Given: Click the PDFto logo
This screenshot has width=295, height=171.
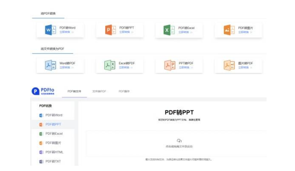Looking at the screenshot, I should pos(43,91).
